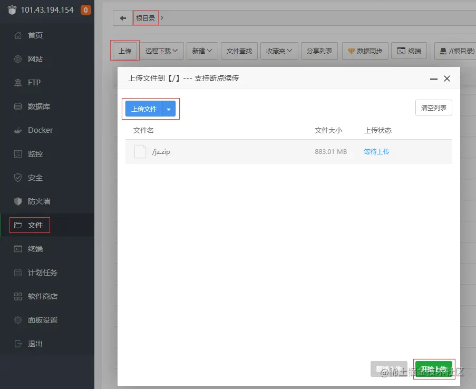
Task: Open the 新建 dropdown
Action: [x=202, y=51]
